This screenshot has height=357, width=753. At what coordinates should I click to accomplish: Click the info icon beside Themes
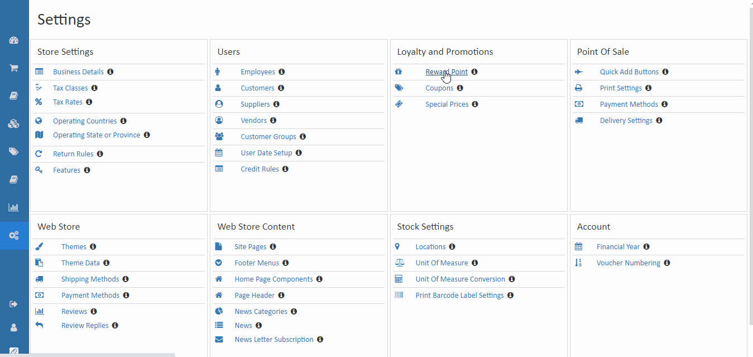point(93,247)
